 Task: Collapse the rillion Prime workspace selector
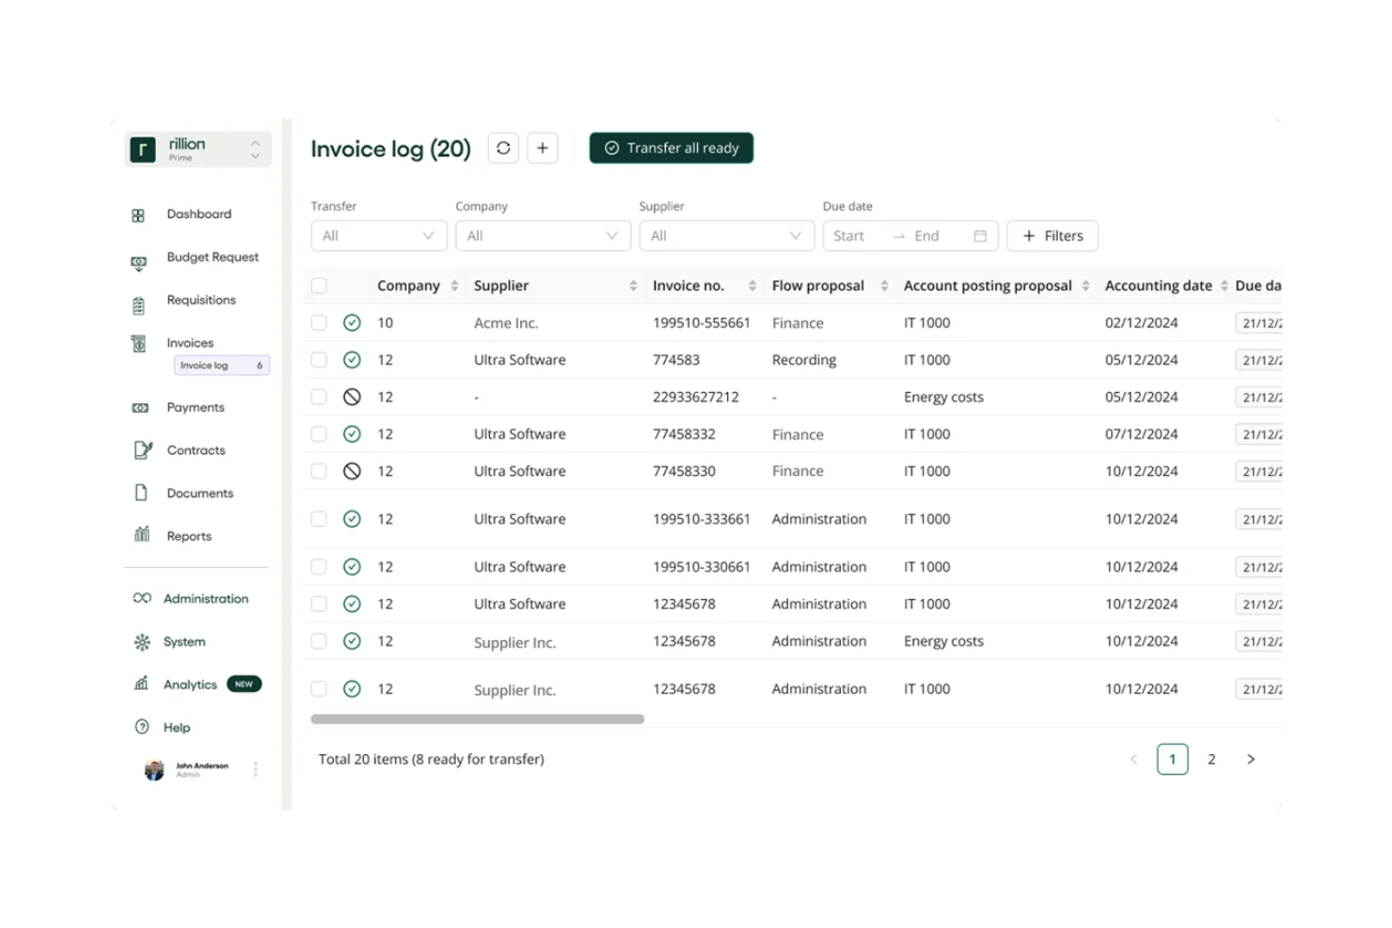(255, 142)
